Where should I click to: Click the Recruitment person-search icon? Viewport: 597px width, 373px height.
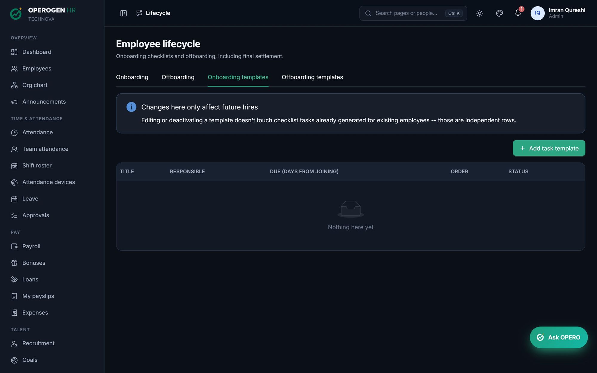14,343
